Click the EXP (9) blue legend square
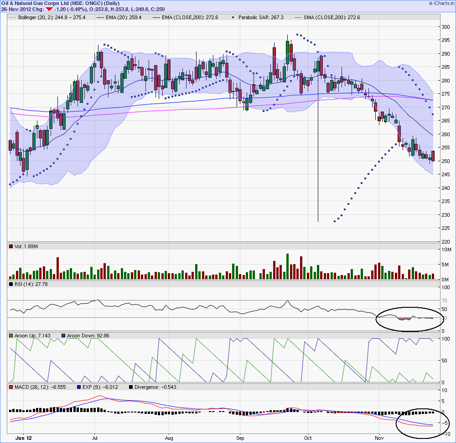This screenshot has width=456, height=443. [x=79, y=387]
